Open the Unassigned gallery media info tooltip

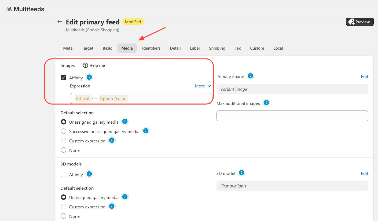(x=125, y=121)
